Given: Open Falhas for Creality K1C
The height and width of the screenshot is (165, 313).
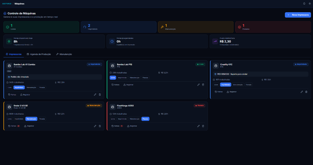Looking at the screenshot, I should 219,92.
